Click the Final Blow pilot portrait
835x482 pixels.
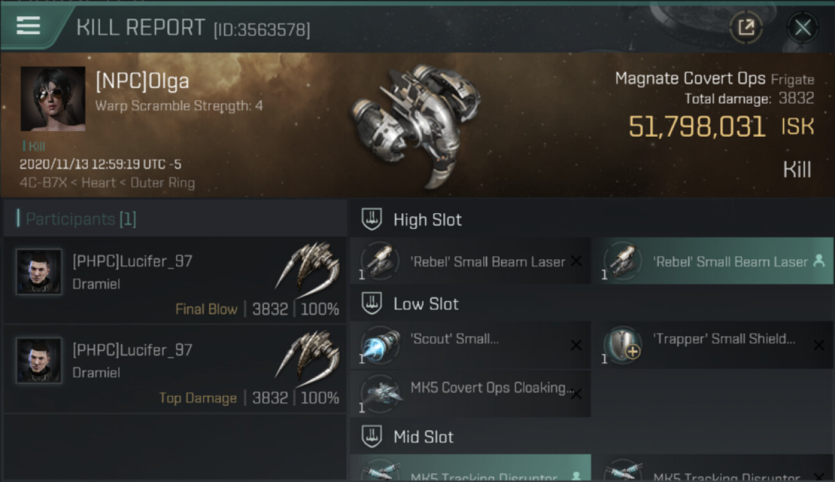coord(39,272)
